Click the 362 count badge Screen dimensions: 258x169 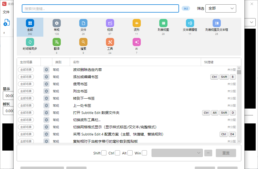(x=186, y=8)
